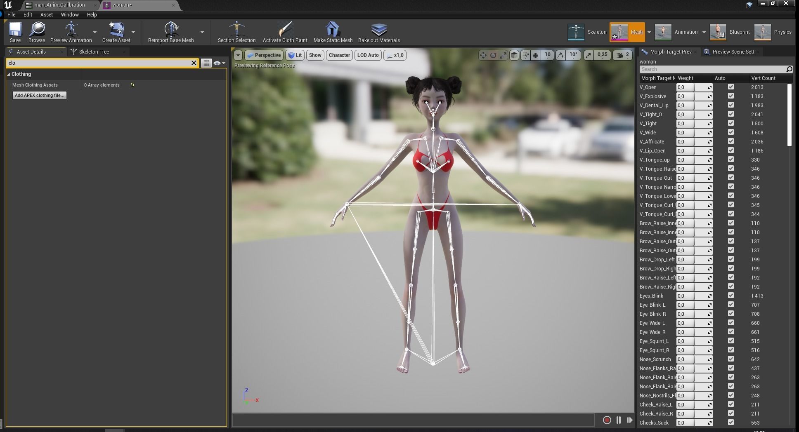This screenshot has height=432, width=799.
Task: Switch to the man_Anim_Calibration tab
Action: tap(59, 5)
